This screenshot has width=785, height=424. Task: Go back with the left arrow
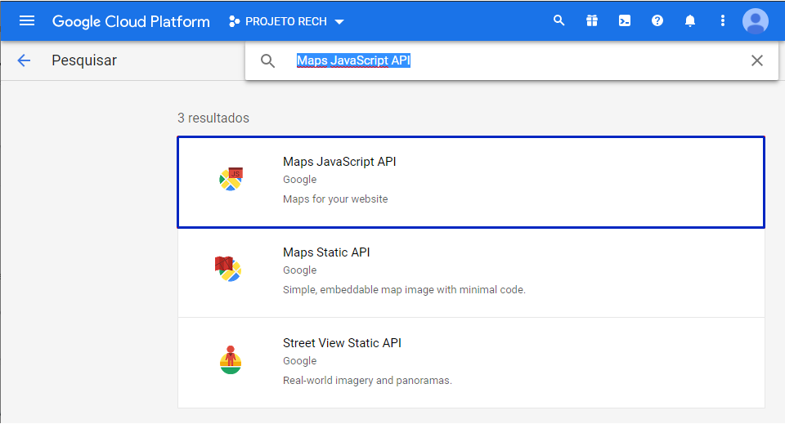pos(24,60)
